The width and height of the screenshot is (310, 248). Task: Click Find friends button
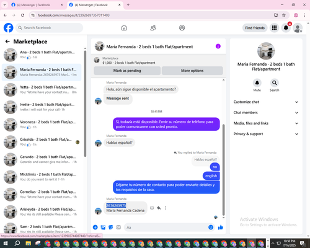coord(255,28)
